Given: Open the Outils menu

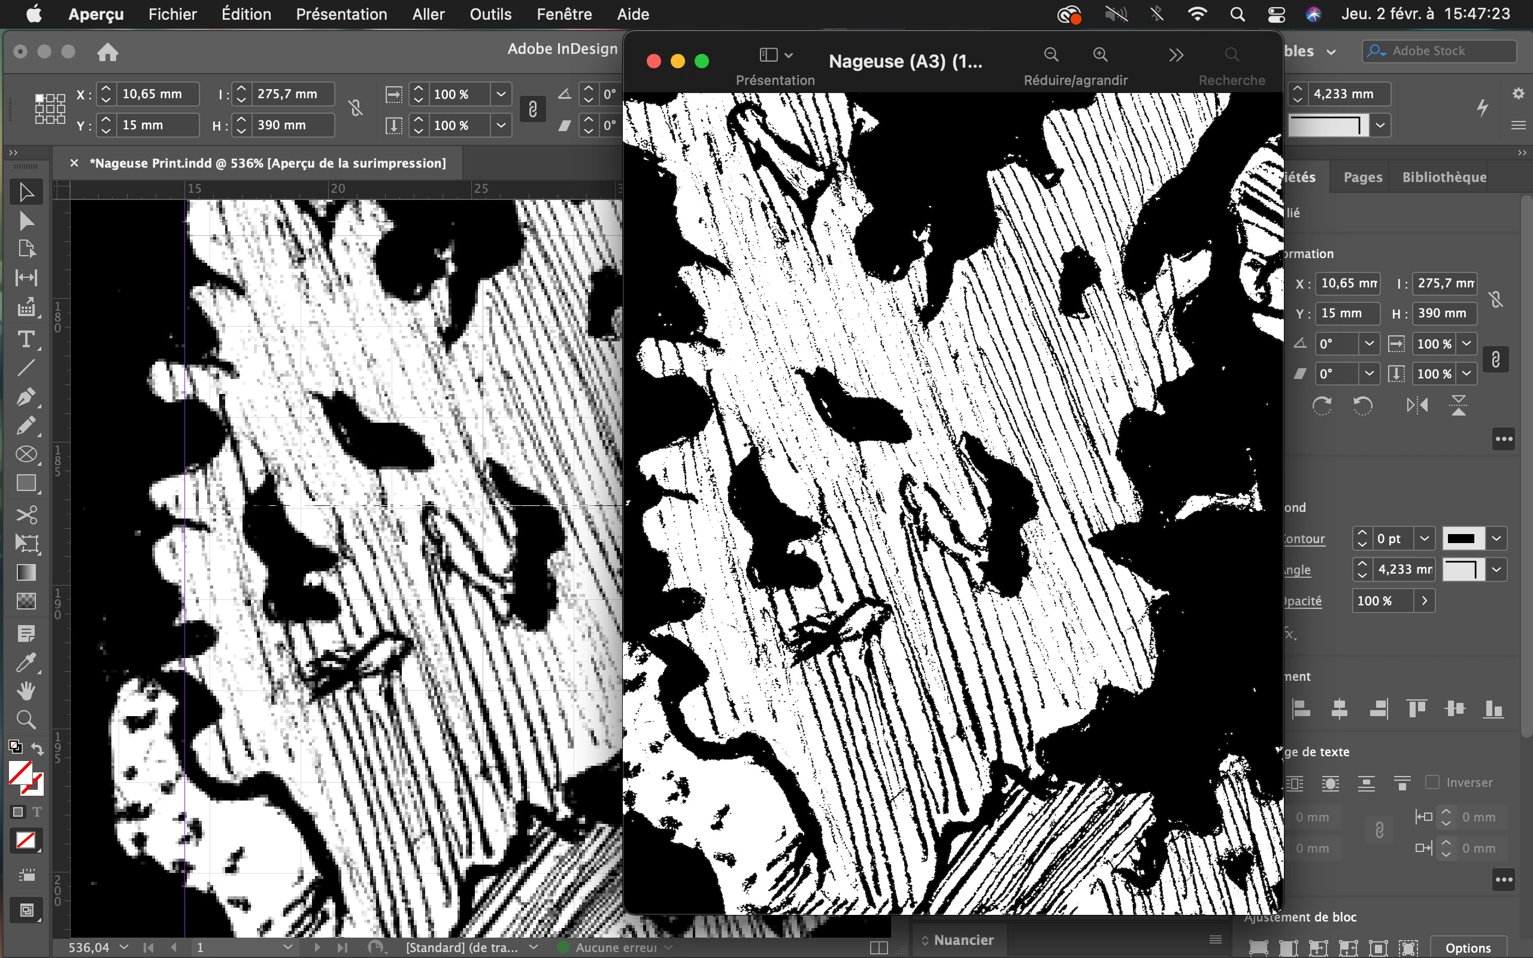Looking at the screenshot, I should pos(490,14).
